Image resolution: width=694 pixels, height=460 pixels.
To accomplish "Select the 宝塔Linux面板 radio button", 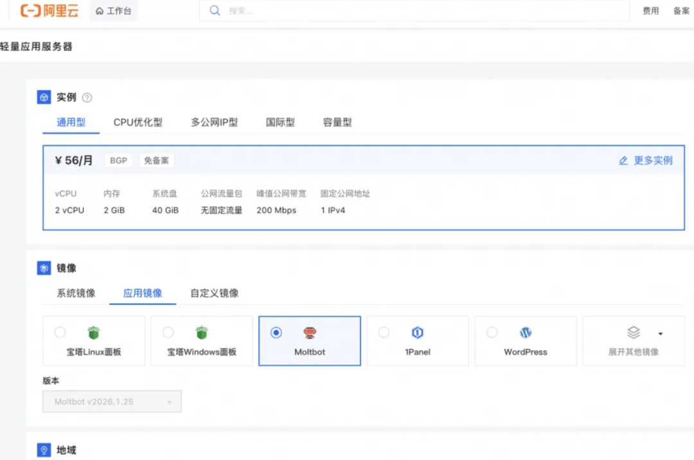I will pyautogui.click(x=60, y=332).
